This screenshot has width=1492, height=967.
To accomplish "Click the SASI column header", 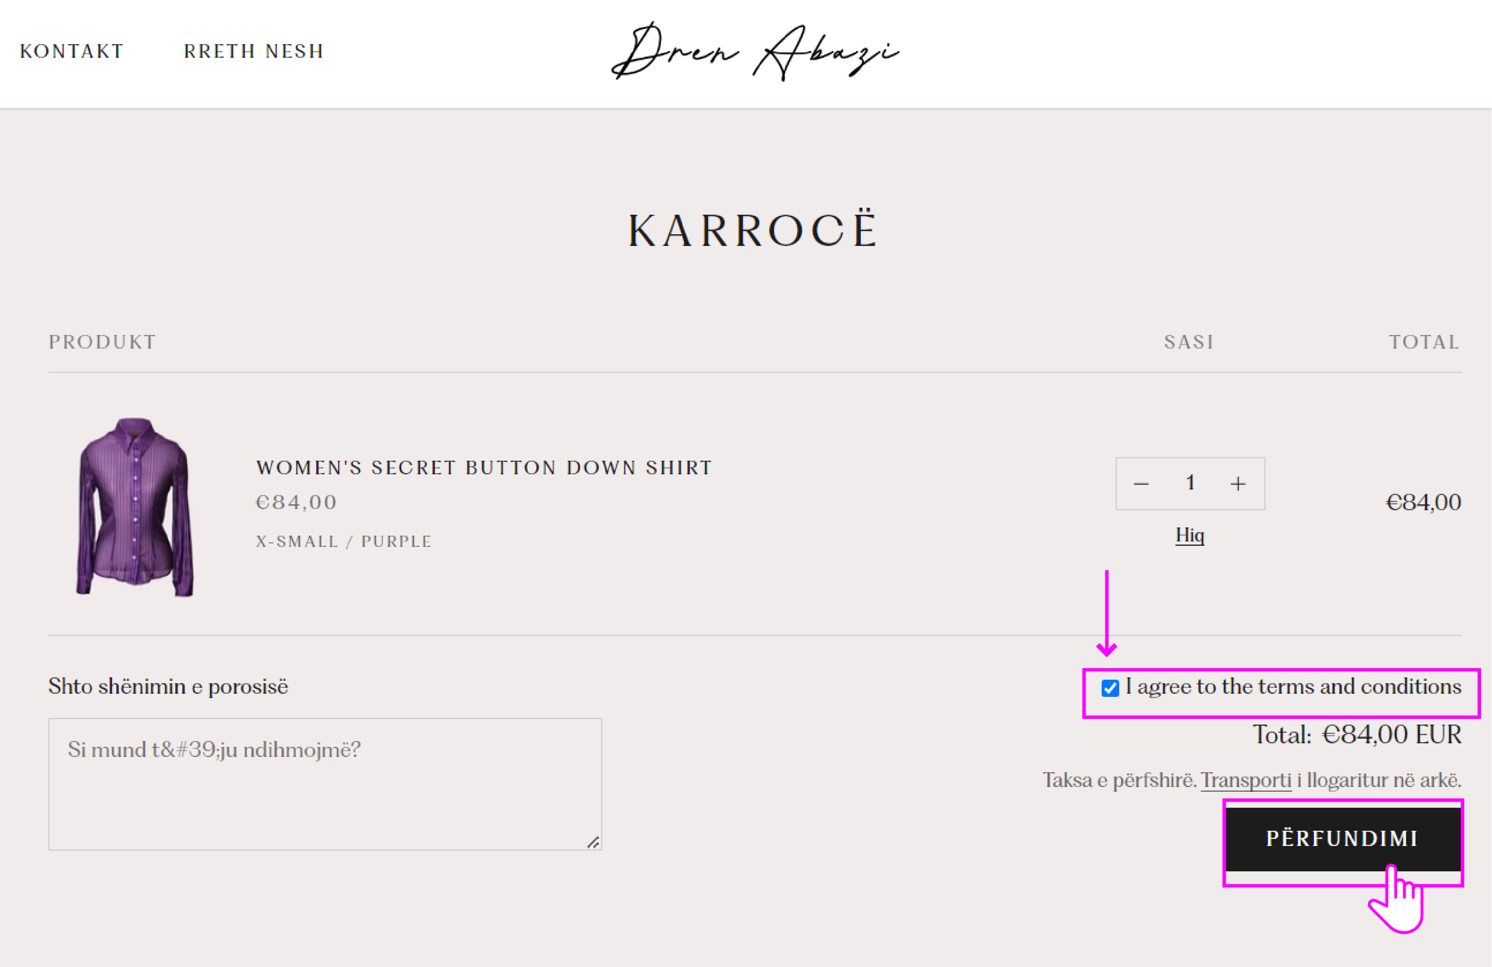I will 1189,342.
